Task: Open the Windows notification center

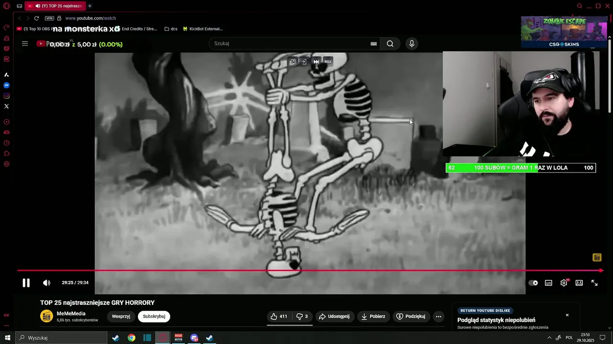Action: [x=602, y=338]
